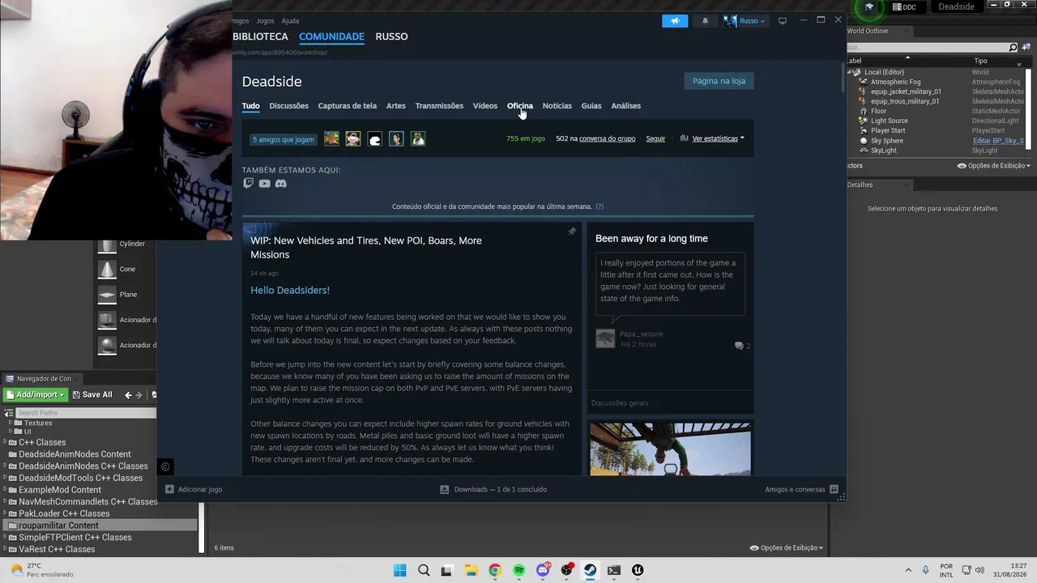1037x583 pixels.
Task: Select the Cone shape in Place Actors
Action: coord(126,269)
